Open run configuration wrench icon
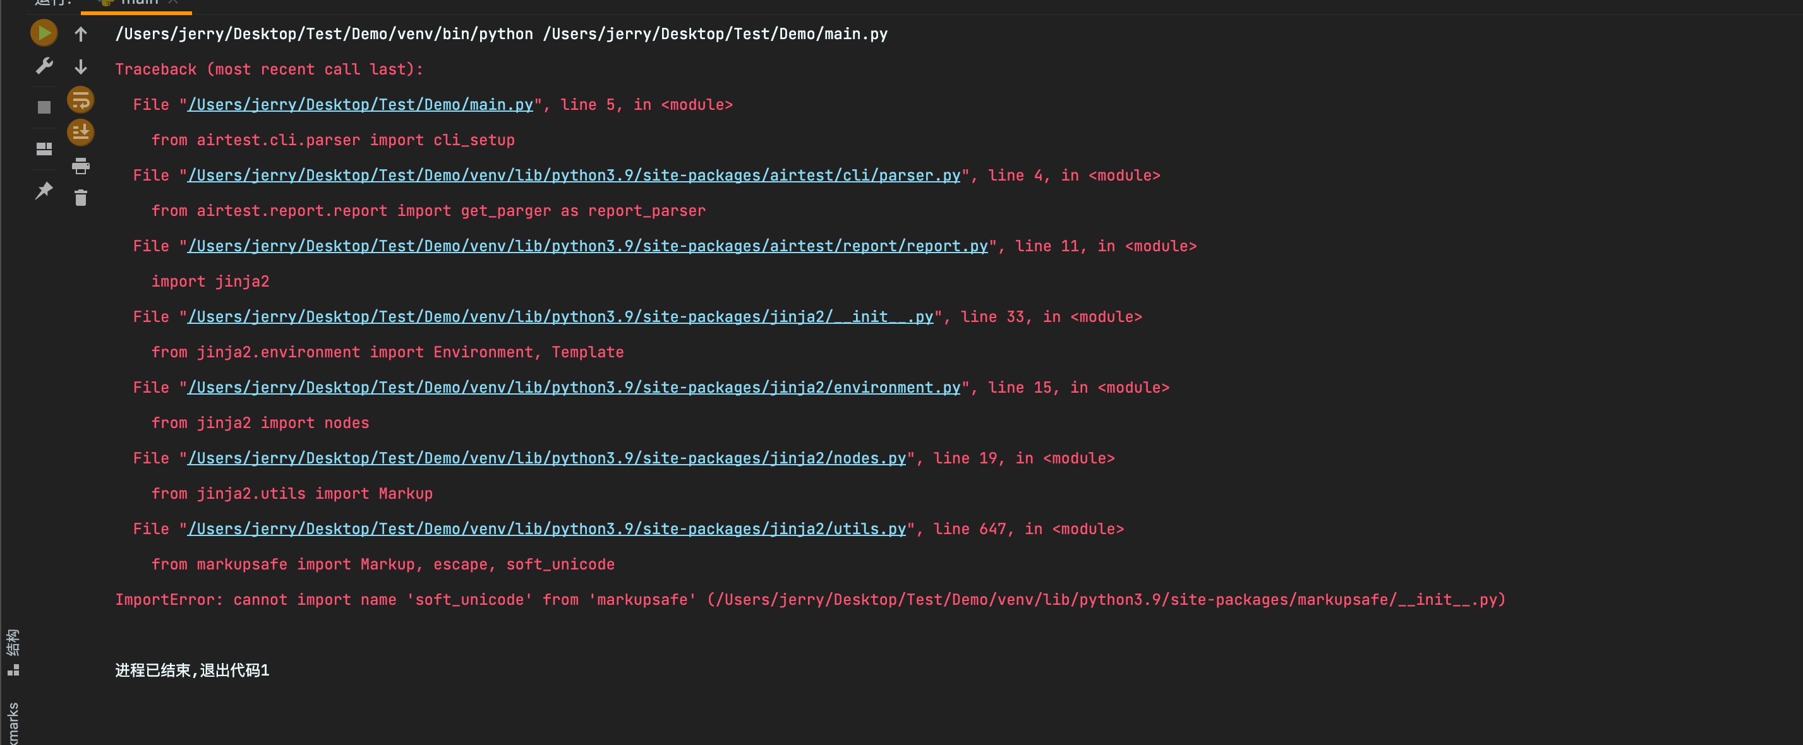This screenshot has height=745, width=1803. (44, 66)
